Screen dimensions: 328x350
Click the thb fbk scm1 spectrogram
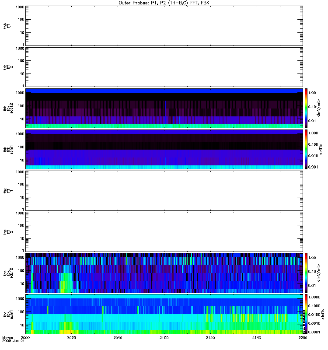point(164,149)
